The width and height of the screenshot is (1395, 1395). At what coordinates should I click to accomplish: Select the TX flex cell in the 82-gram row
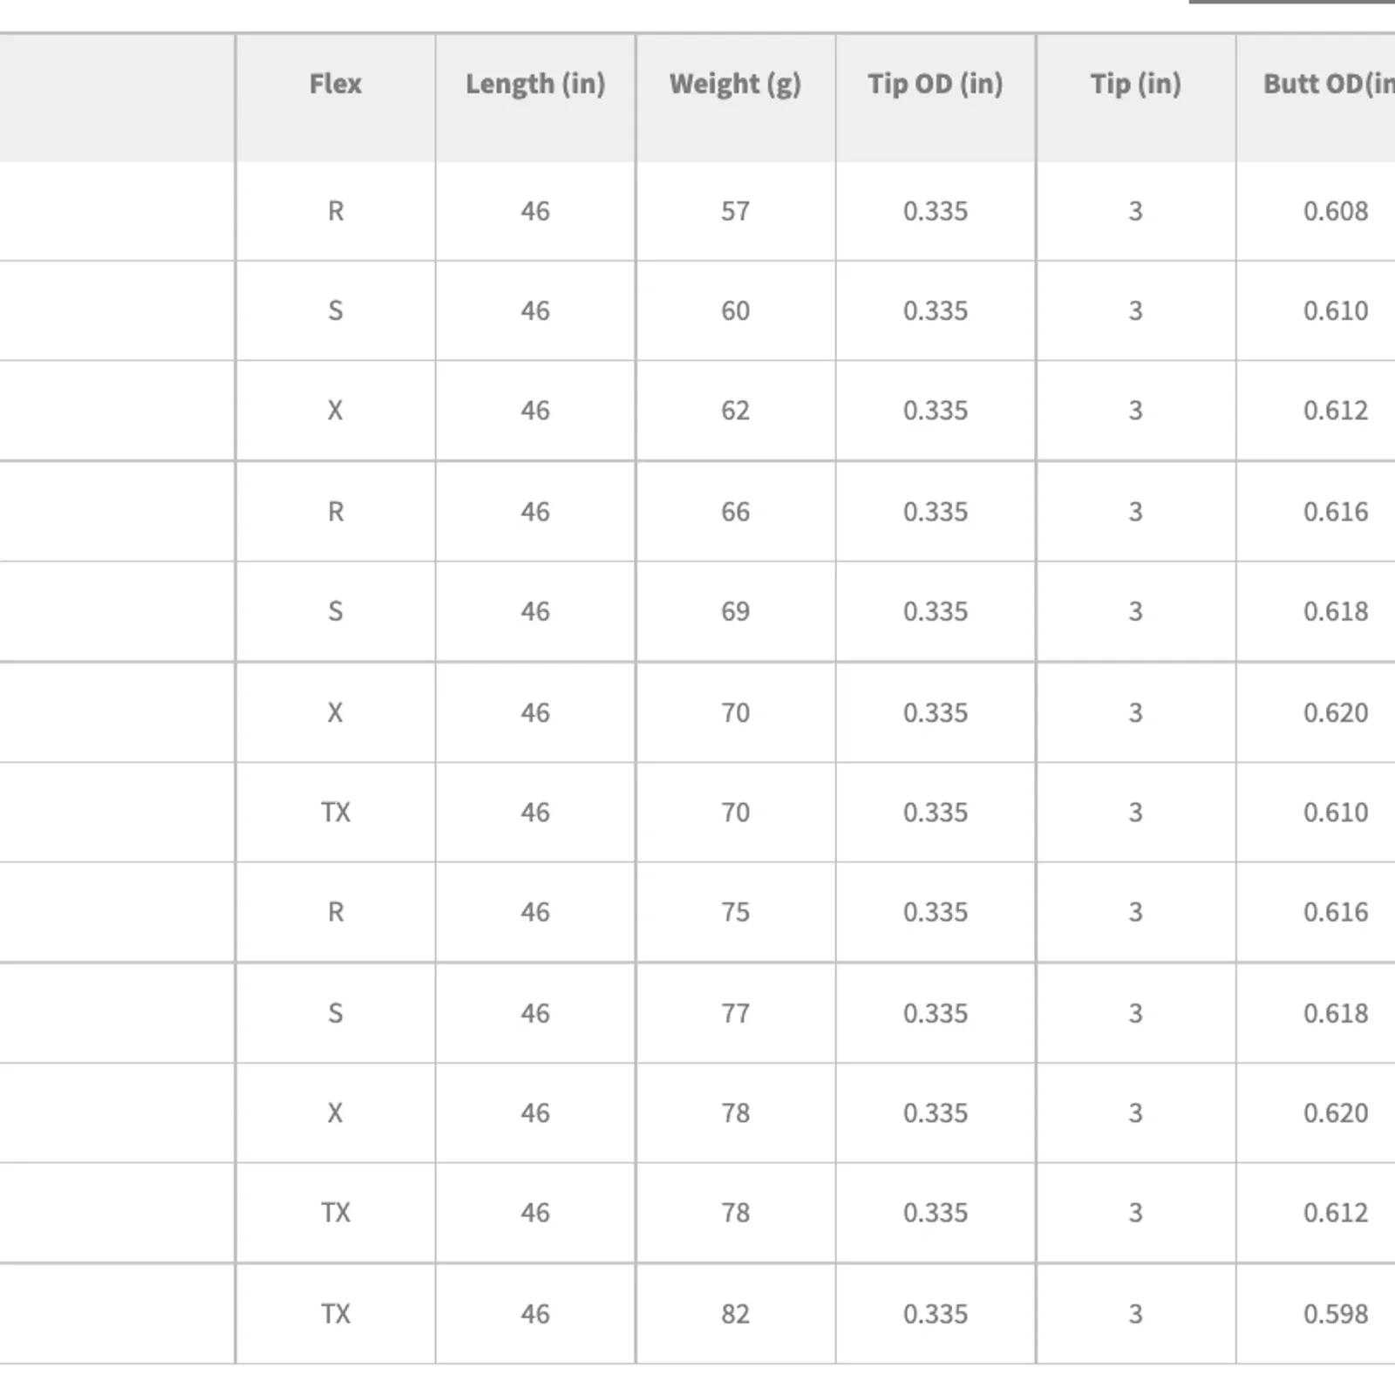click(335, 1314)
